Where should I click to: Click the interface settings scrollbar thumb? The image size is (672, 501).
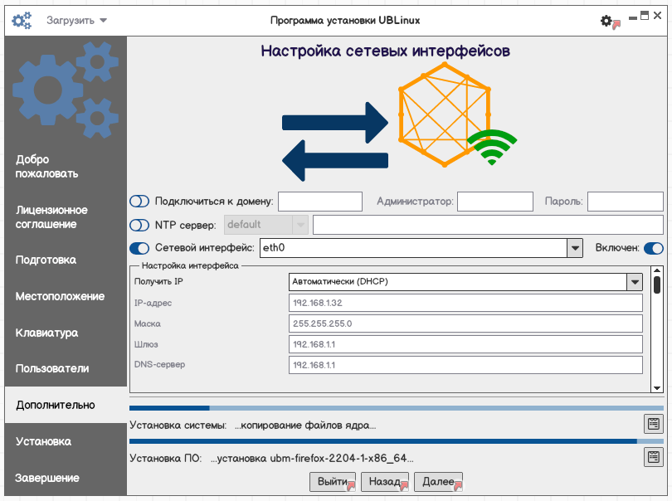657,285
